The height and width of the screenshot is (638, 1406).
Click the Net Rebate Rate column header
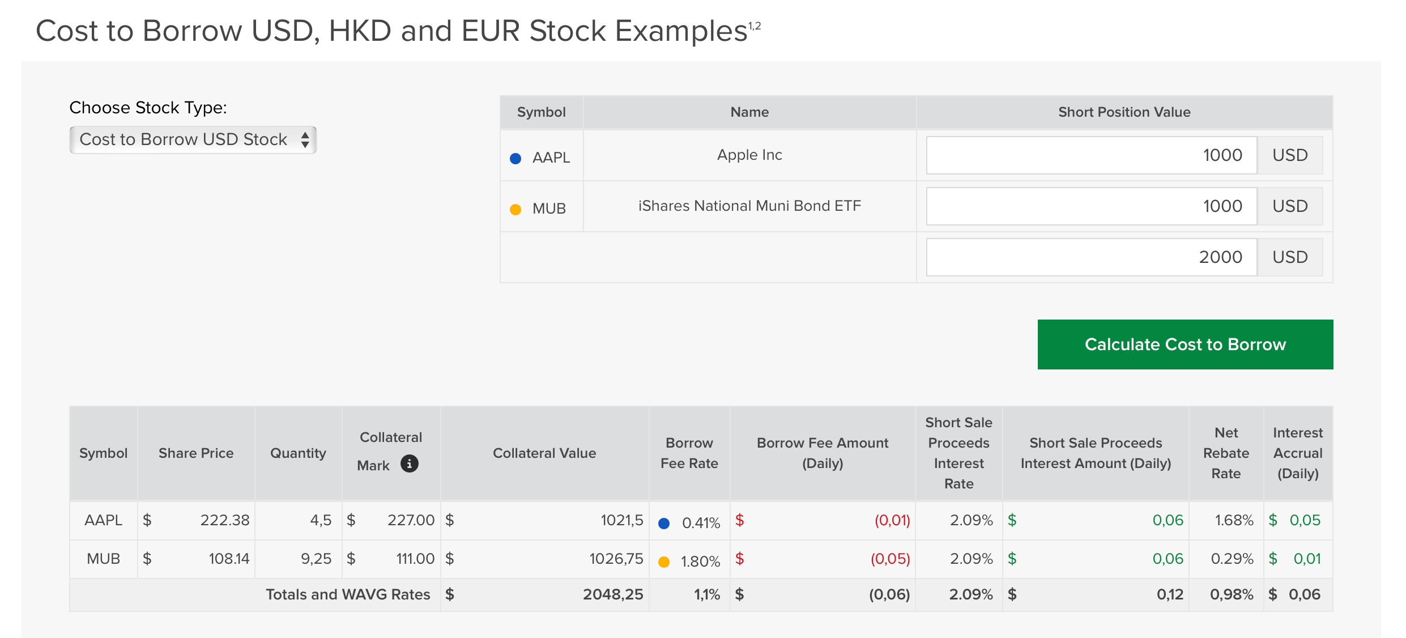tap(1226, 453)
